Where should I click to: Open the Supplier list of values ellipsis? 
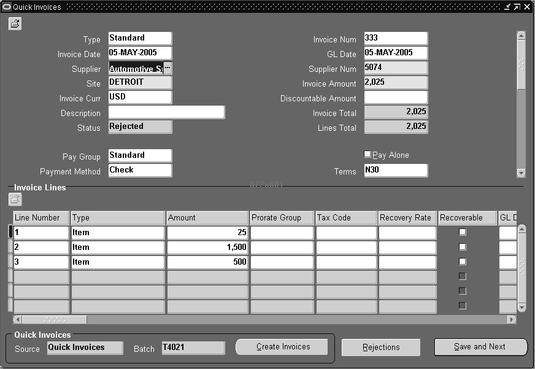pos(168,69)
